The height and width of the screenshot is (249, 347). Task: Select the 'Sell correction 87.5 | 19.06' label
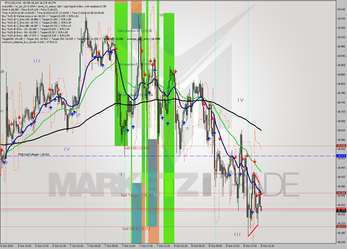tap(135, 31)
